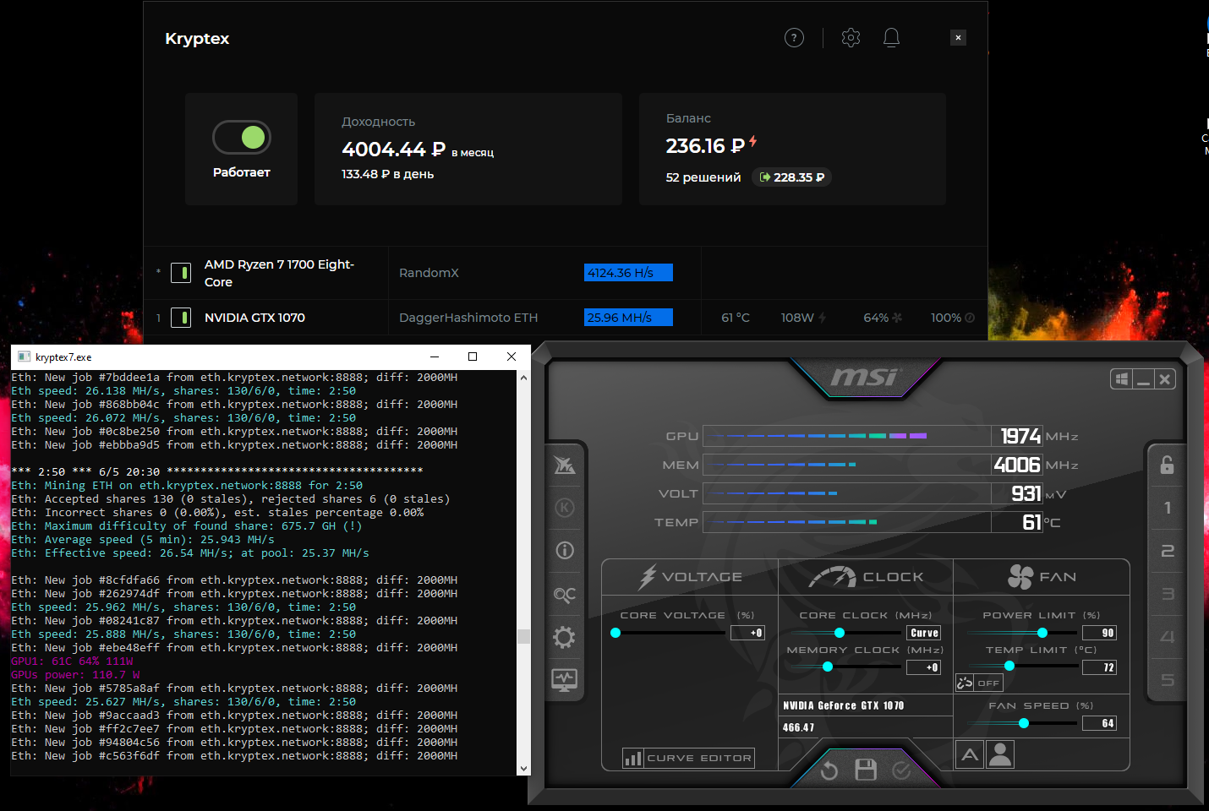Toggle the Kryptex mining switch labeled Работает
The height and width of the screenshot is (811, 1209).
(x=242, y=137)
